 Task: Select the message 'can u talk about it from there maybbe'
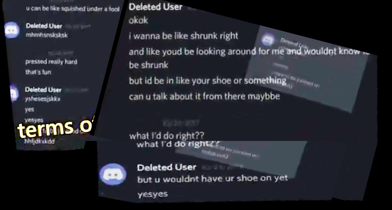click(x=204, y=96)
